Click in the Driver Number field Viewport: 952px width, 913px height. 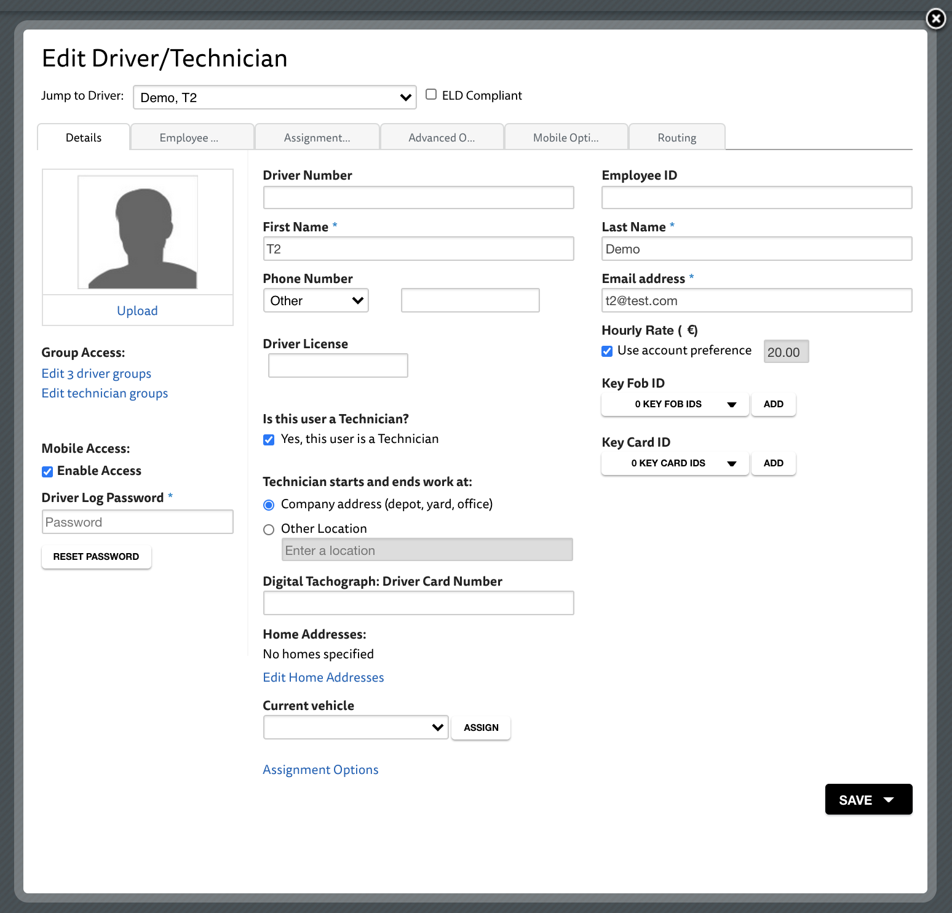tap(418, 197)
